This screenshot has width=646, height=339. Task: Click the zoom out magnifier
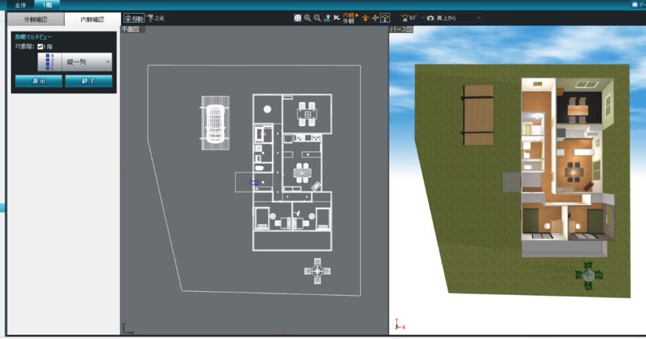[x=317, y=18]
